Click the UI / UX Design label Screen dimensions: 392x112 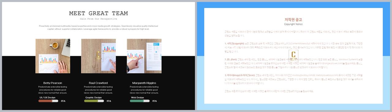[47, 98]
